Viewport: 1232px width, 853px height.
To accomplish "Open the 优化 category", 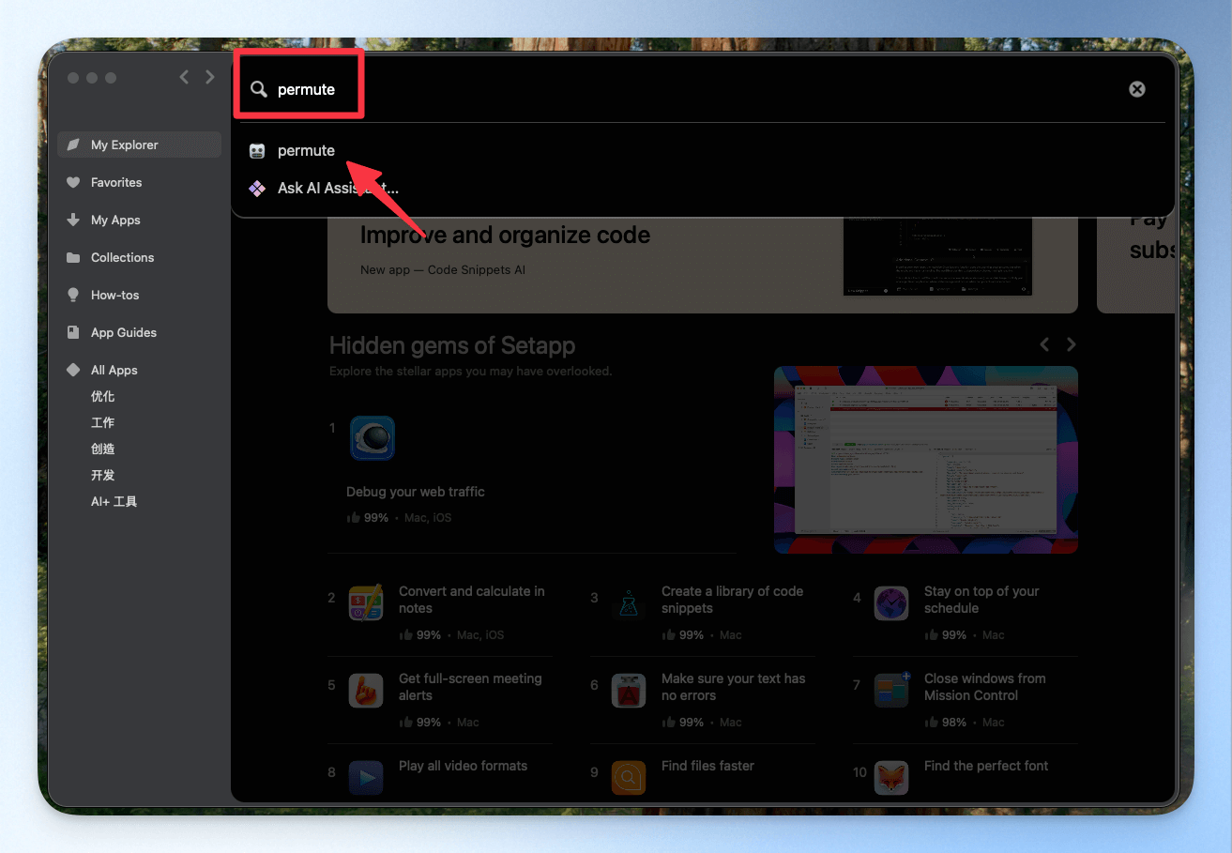I will pos(103,396).
